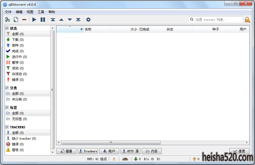Click the search magnifier icon
255x165 pixels.
pos(192,20)
